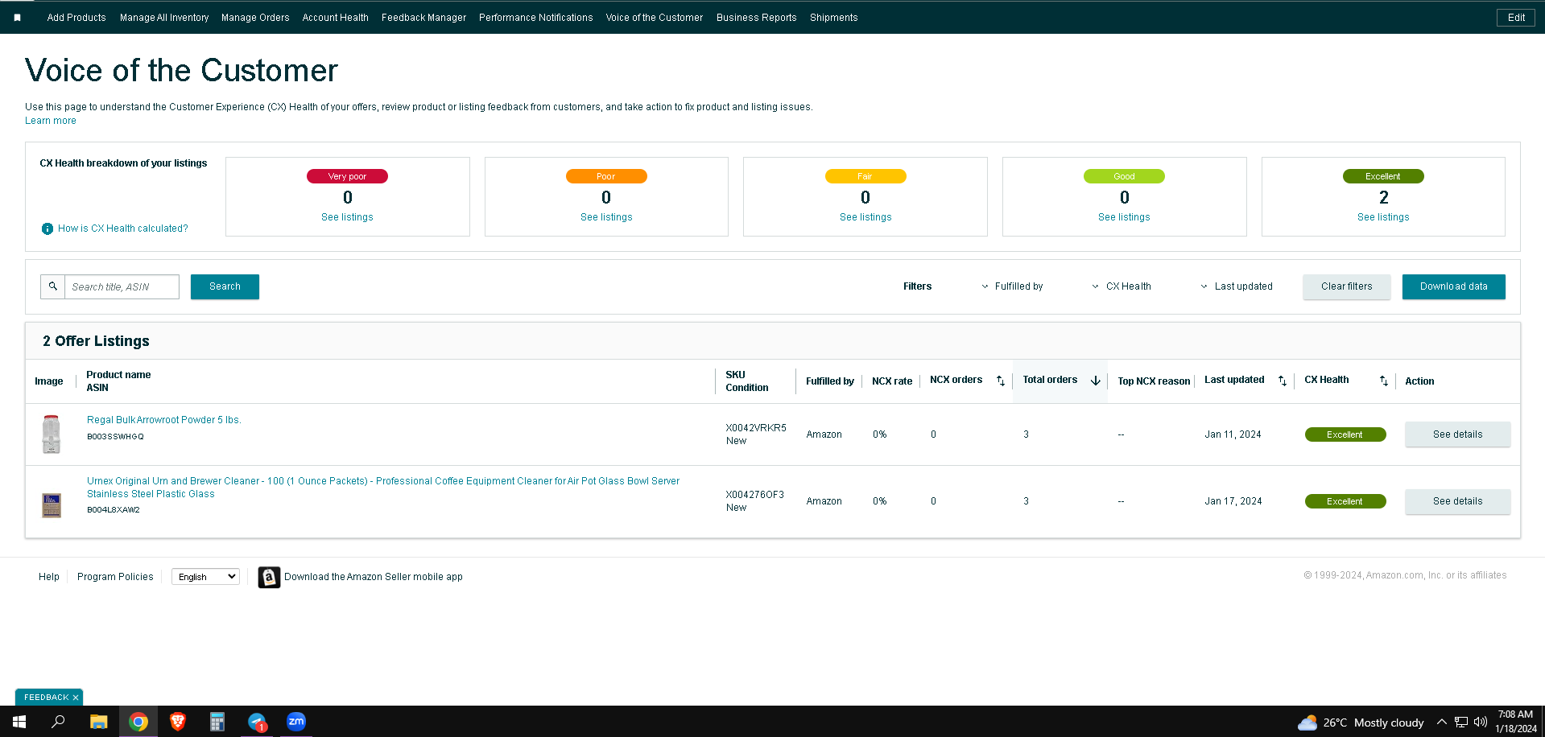Open Feedback Manager
Viewport: 1545px width, 737px height.
pos(423,18)
